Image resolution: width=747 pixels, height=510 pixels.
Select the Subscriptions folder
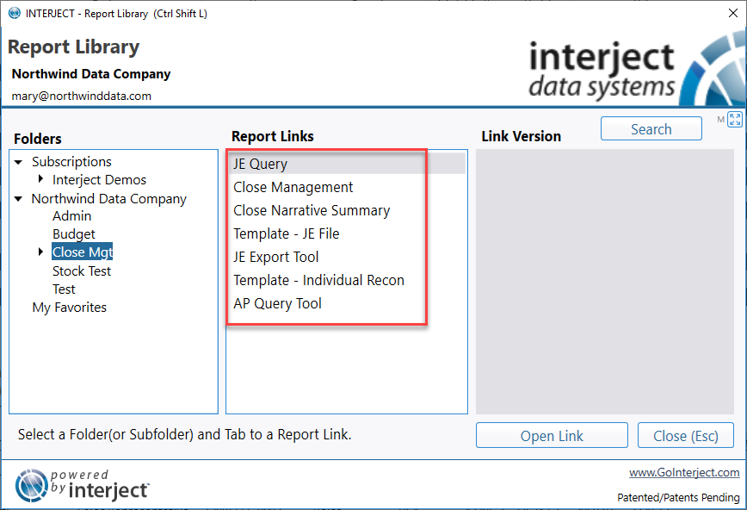pyautogui.click(x=71, y=162)
